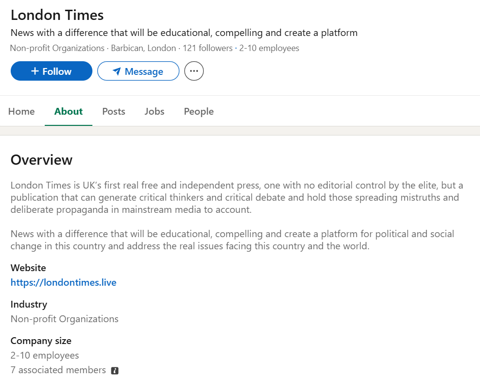Screen dimensions: 480x379
Task: Open the three-dot more options menu
Action: [194, 71]
